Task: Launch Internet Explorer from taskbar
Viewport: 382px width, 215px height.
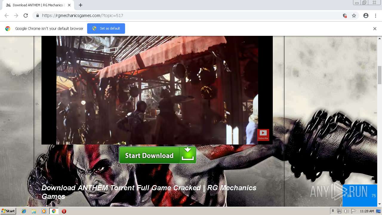Action: tap(24, 211)
